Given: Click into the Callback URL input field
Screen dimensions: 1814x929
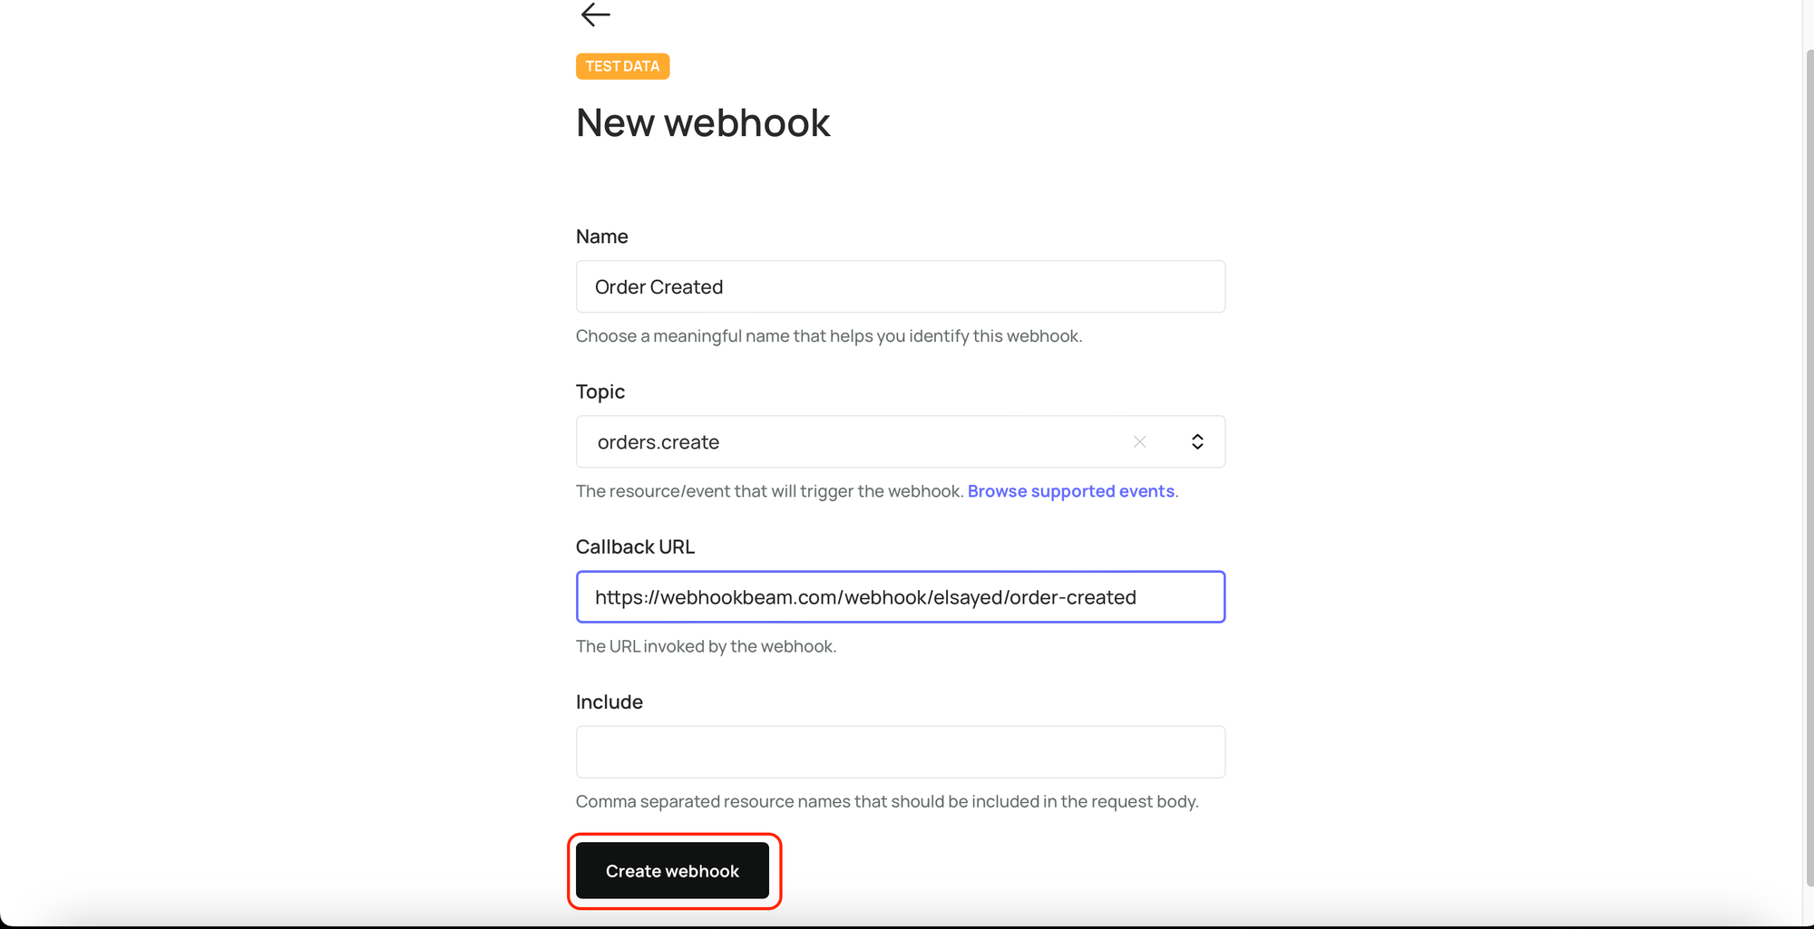Looking at the screenshot, I should coord(900,597).
